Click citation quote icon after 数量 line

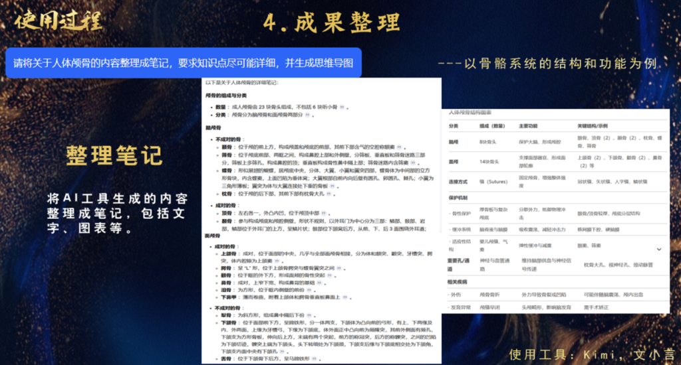(x=342, y=106)
